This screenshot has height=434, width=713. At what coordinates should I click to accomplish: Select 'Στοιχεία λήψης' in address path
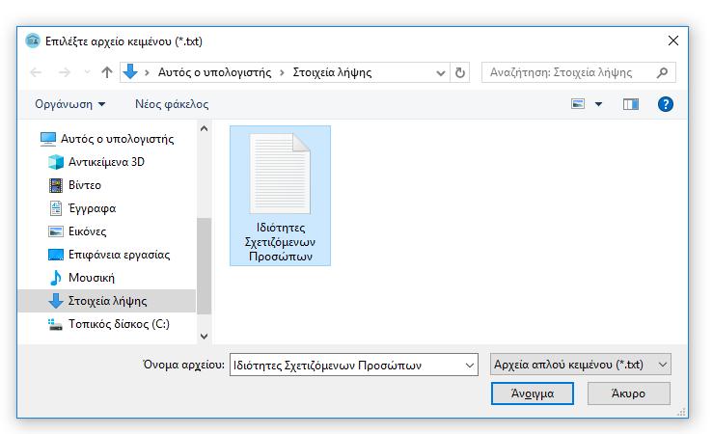(332, 72)
